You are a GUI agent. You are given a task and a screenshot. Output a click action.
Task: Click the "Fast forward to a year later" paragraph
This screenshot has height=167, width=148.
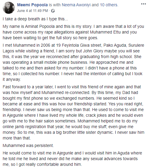tap(73, 113)
